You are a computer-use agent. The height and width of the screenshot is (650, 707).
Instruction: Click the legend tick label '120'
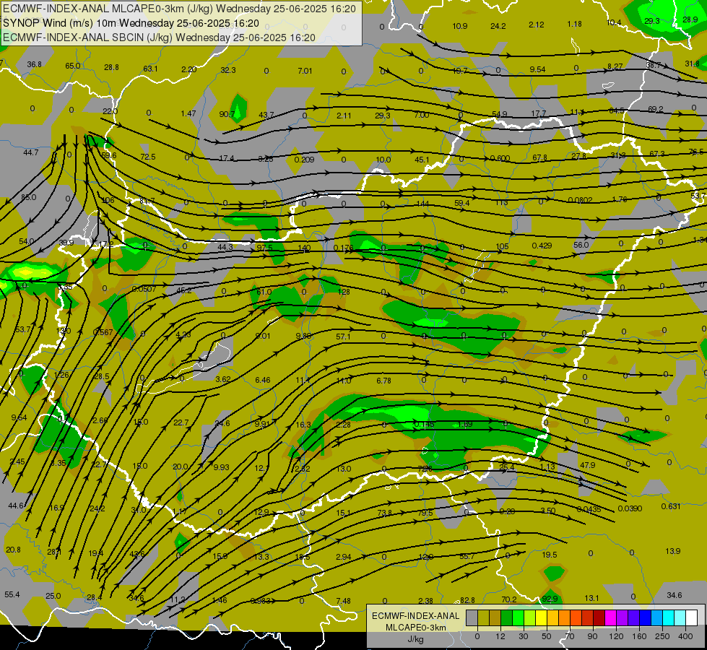point(616,636)
